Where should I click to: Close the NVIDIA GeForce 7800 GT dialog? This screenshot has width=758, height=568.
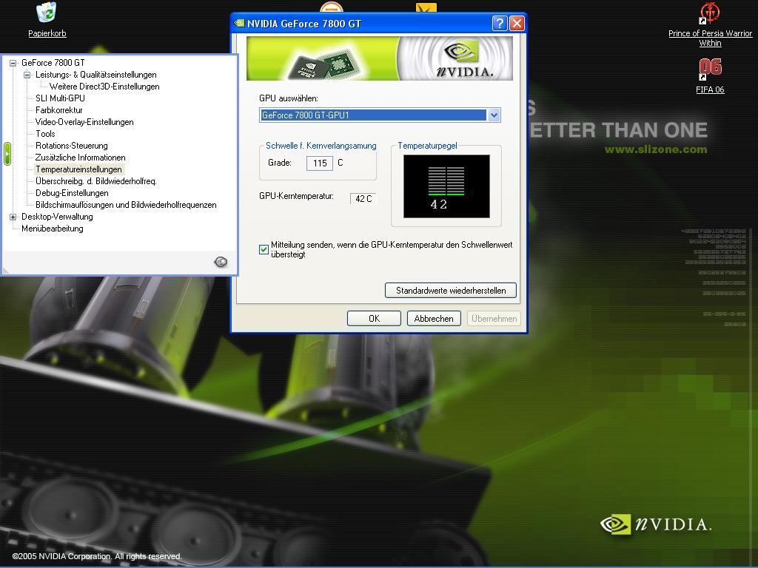(517, 23)
